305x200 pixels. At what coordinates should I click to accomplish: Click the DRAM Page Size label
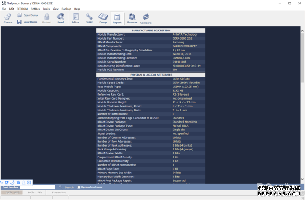(x=108, y=169)
